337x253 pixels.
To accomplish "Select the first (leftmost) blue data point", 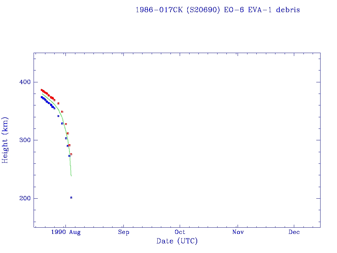I will tap(41, 97).
